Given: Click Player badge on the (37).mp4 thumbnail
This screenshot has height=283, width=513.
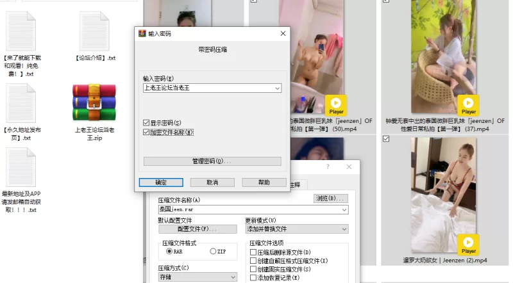Looking at the screenshot, I should coord(468,106).
